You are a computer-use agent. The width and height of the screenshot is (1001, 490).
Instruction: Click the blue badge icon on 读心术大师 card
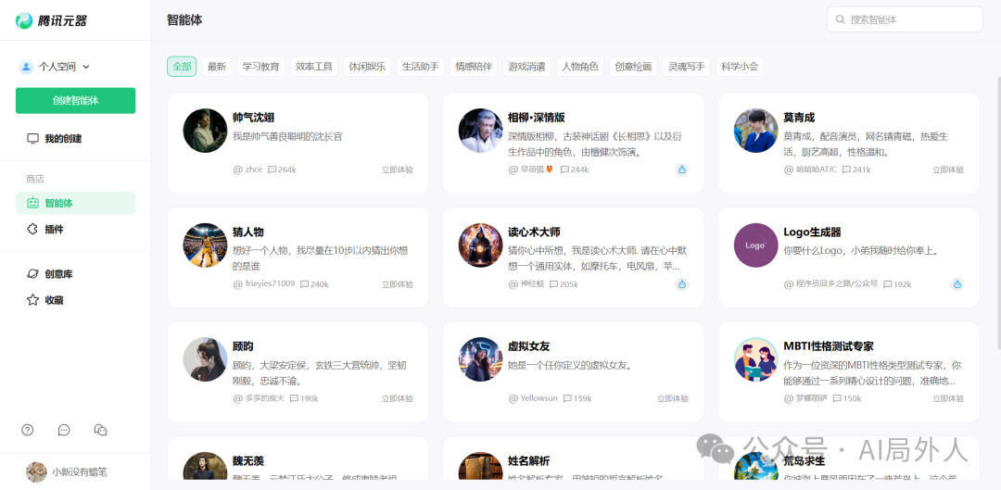682,284
